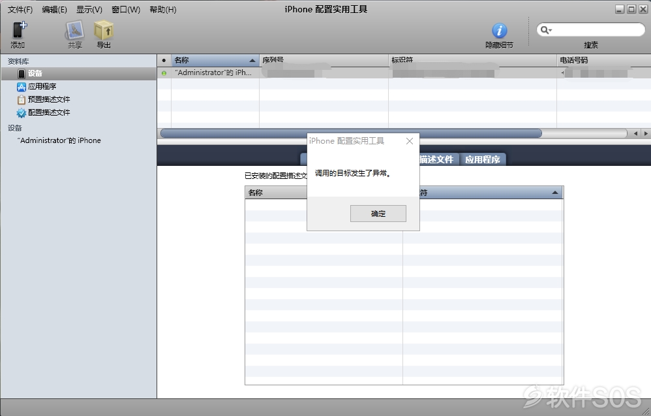Click the 配置描述文件 gear badge icon
Screen dimensions: 651x416
(x=21, y=112)
